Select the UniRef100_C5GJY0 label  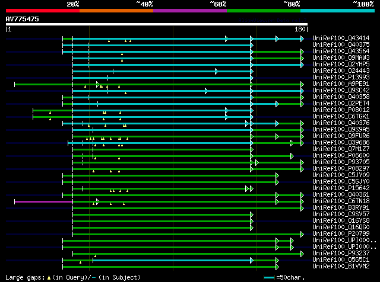(x=341, y=182)
